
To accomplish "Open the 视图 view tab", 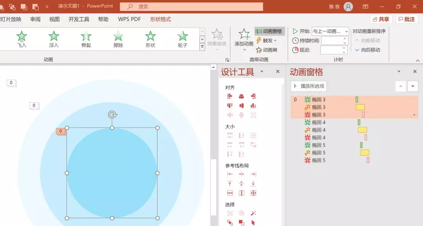I will (x=54, y=20).
